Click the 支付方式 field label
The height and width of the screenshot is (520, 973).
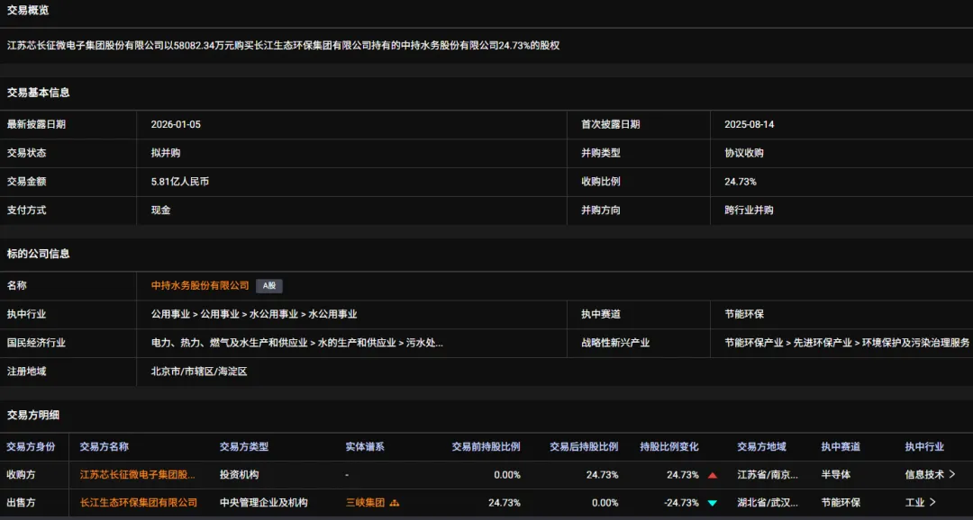[x=26, y=211]
